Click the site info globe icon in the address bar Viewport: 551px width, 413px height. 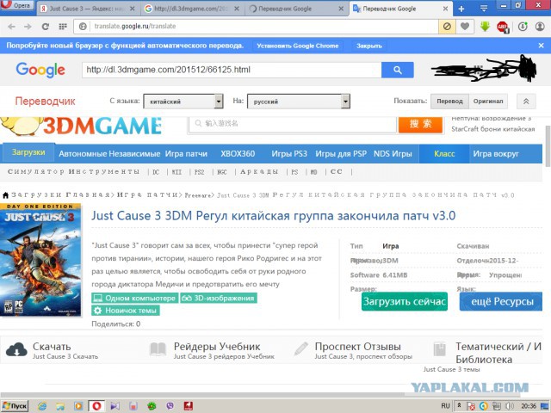click(x=83, y=27)
